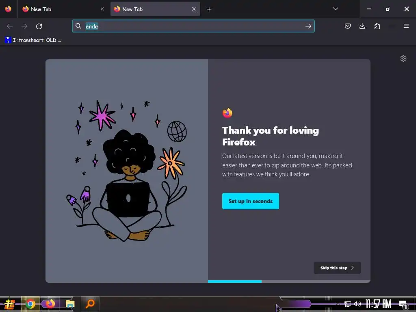
Task: Open the Firefox application hamburger menu
Action: (406, 26)
